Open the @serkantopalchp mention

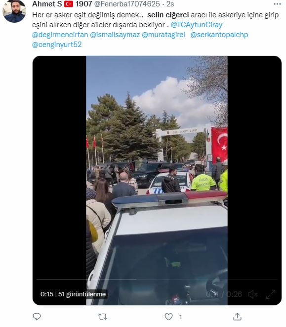pos(219,35)
